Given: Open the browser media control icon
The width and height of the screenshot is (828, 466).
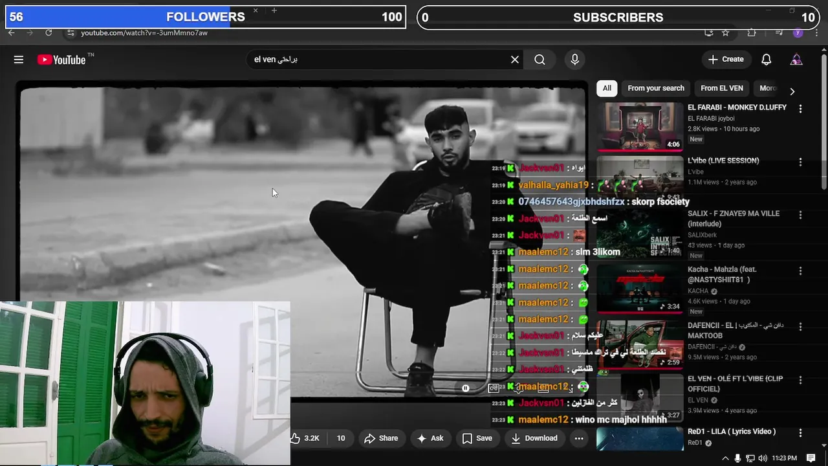Looking at the screenshot, I should [x=779, y=32].
